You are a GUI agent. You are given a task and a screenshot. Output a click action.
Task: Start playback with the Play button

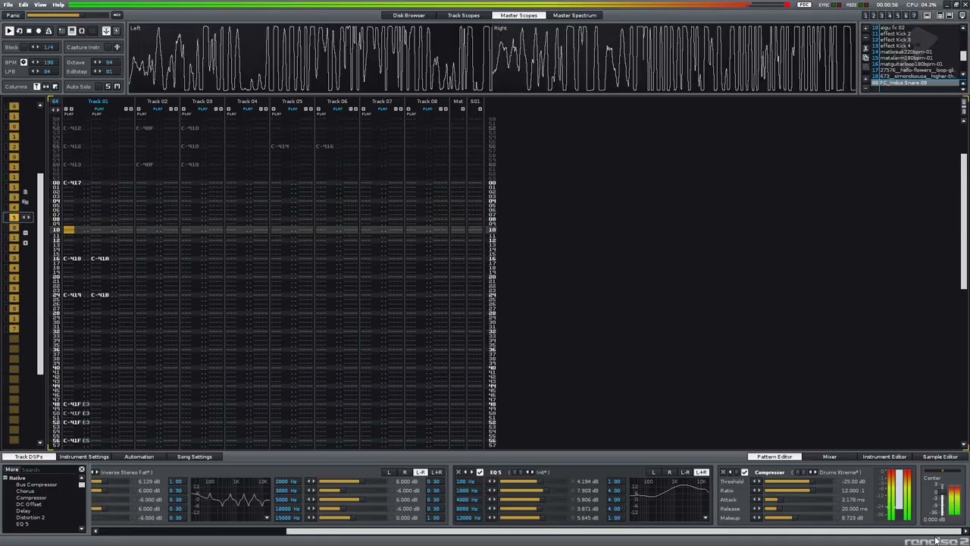click(10, 31)
